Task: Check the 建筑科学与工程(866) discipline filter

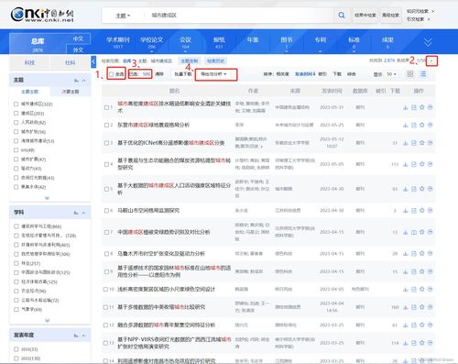Action: 16,226
